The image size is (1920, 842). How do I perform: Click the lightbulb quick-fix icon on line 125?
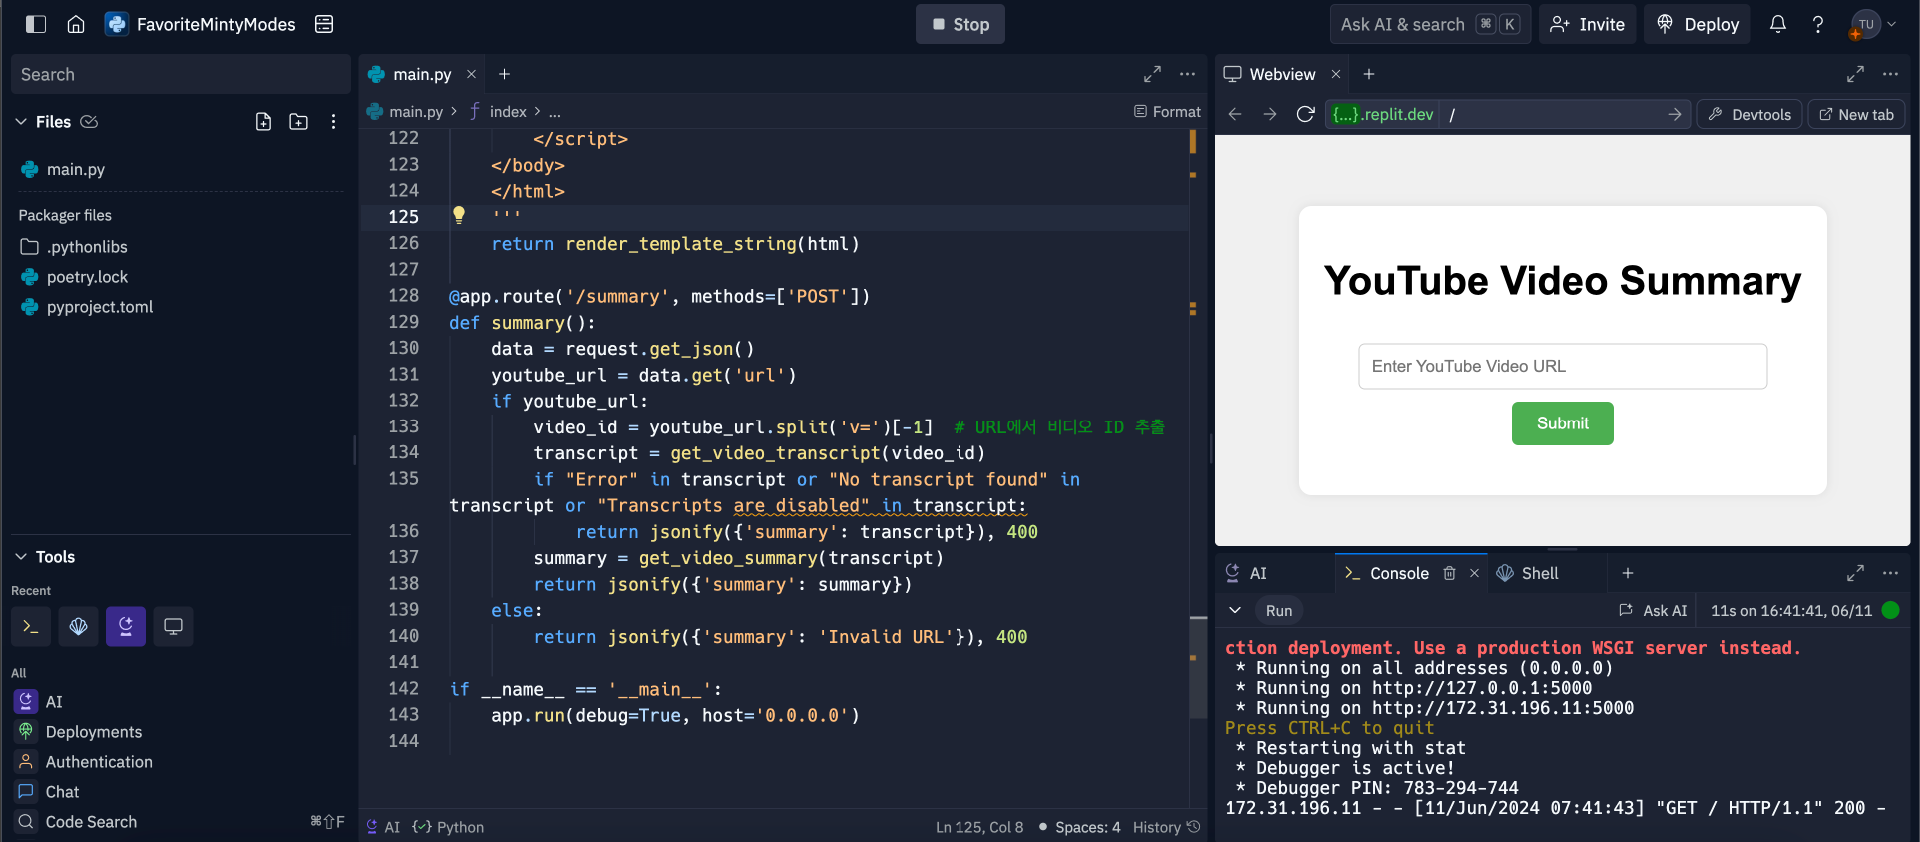[459, 214]
